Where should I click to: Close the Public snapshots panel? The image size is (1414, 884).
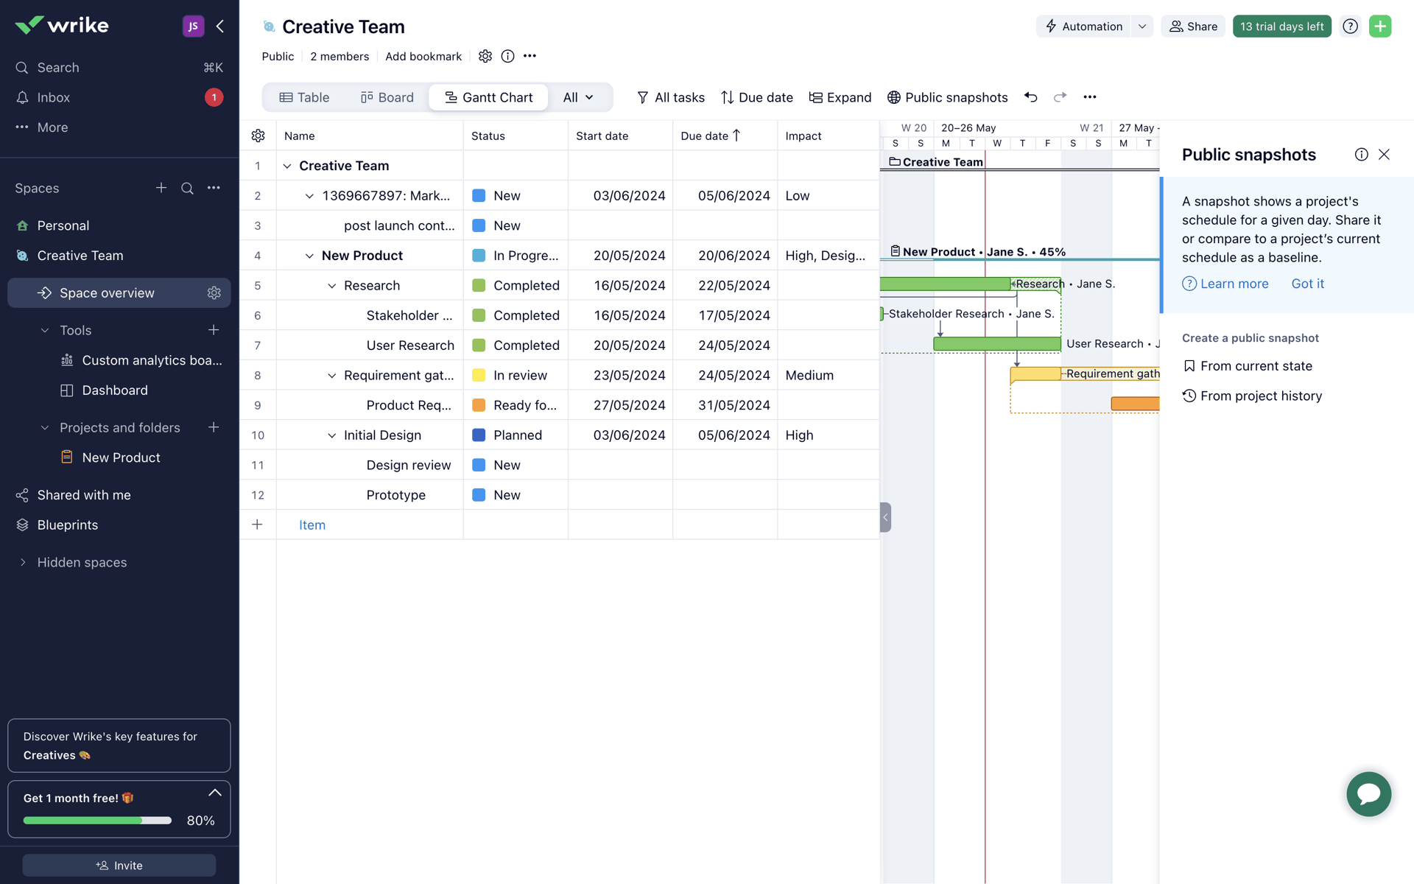click(1384, 155)
